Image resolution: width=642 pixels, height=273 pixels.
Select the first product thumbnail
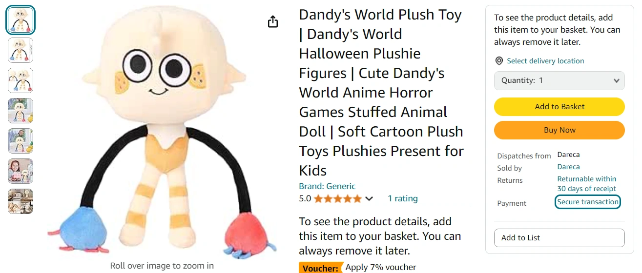click(x=21, y=20)
